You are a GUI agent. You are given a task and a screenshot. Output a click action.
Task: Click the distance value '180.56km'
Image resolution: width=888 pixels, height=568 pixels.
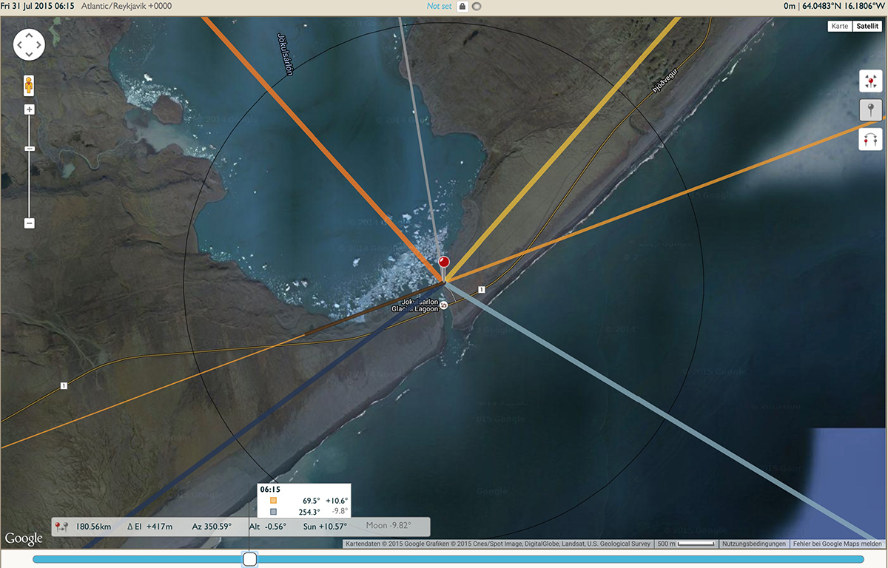coord(92,527)
